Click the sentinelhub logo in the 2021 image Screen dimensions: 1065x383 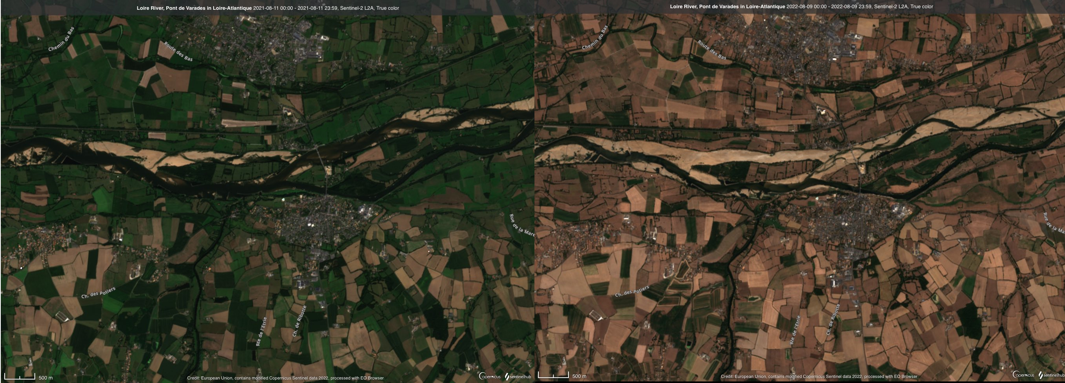coord(518,377)
